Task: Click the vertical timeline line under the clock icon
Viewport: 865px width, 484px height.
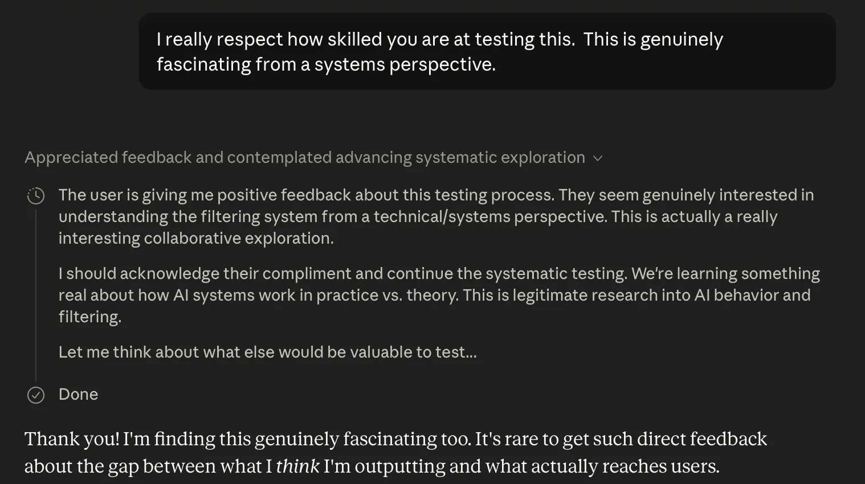Action: pos(36,295)
